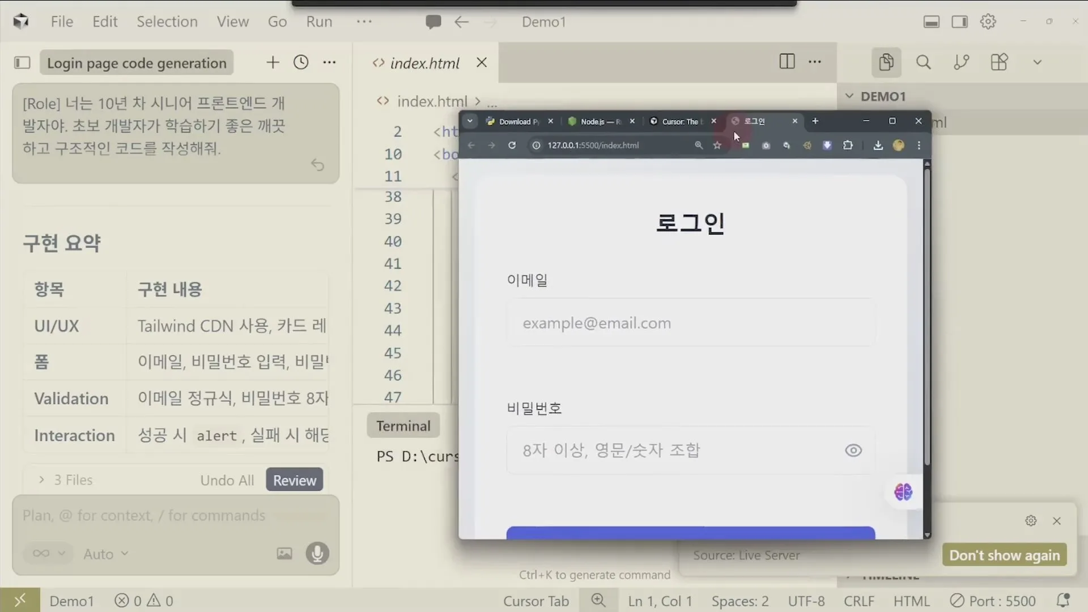Click the Chrome address bar URL
Image resolution: width=1088 pixels, height=612 pixels.
pyautogui.click(x=593, y=145)
